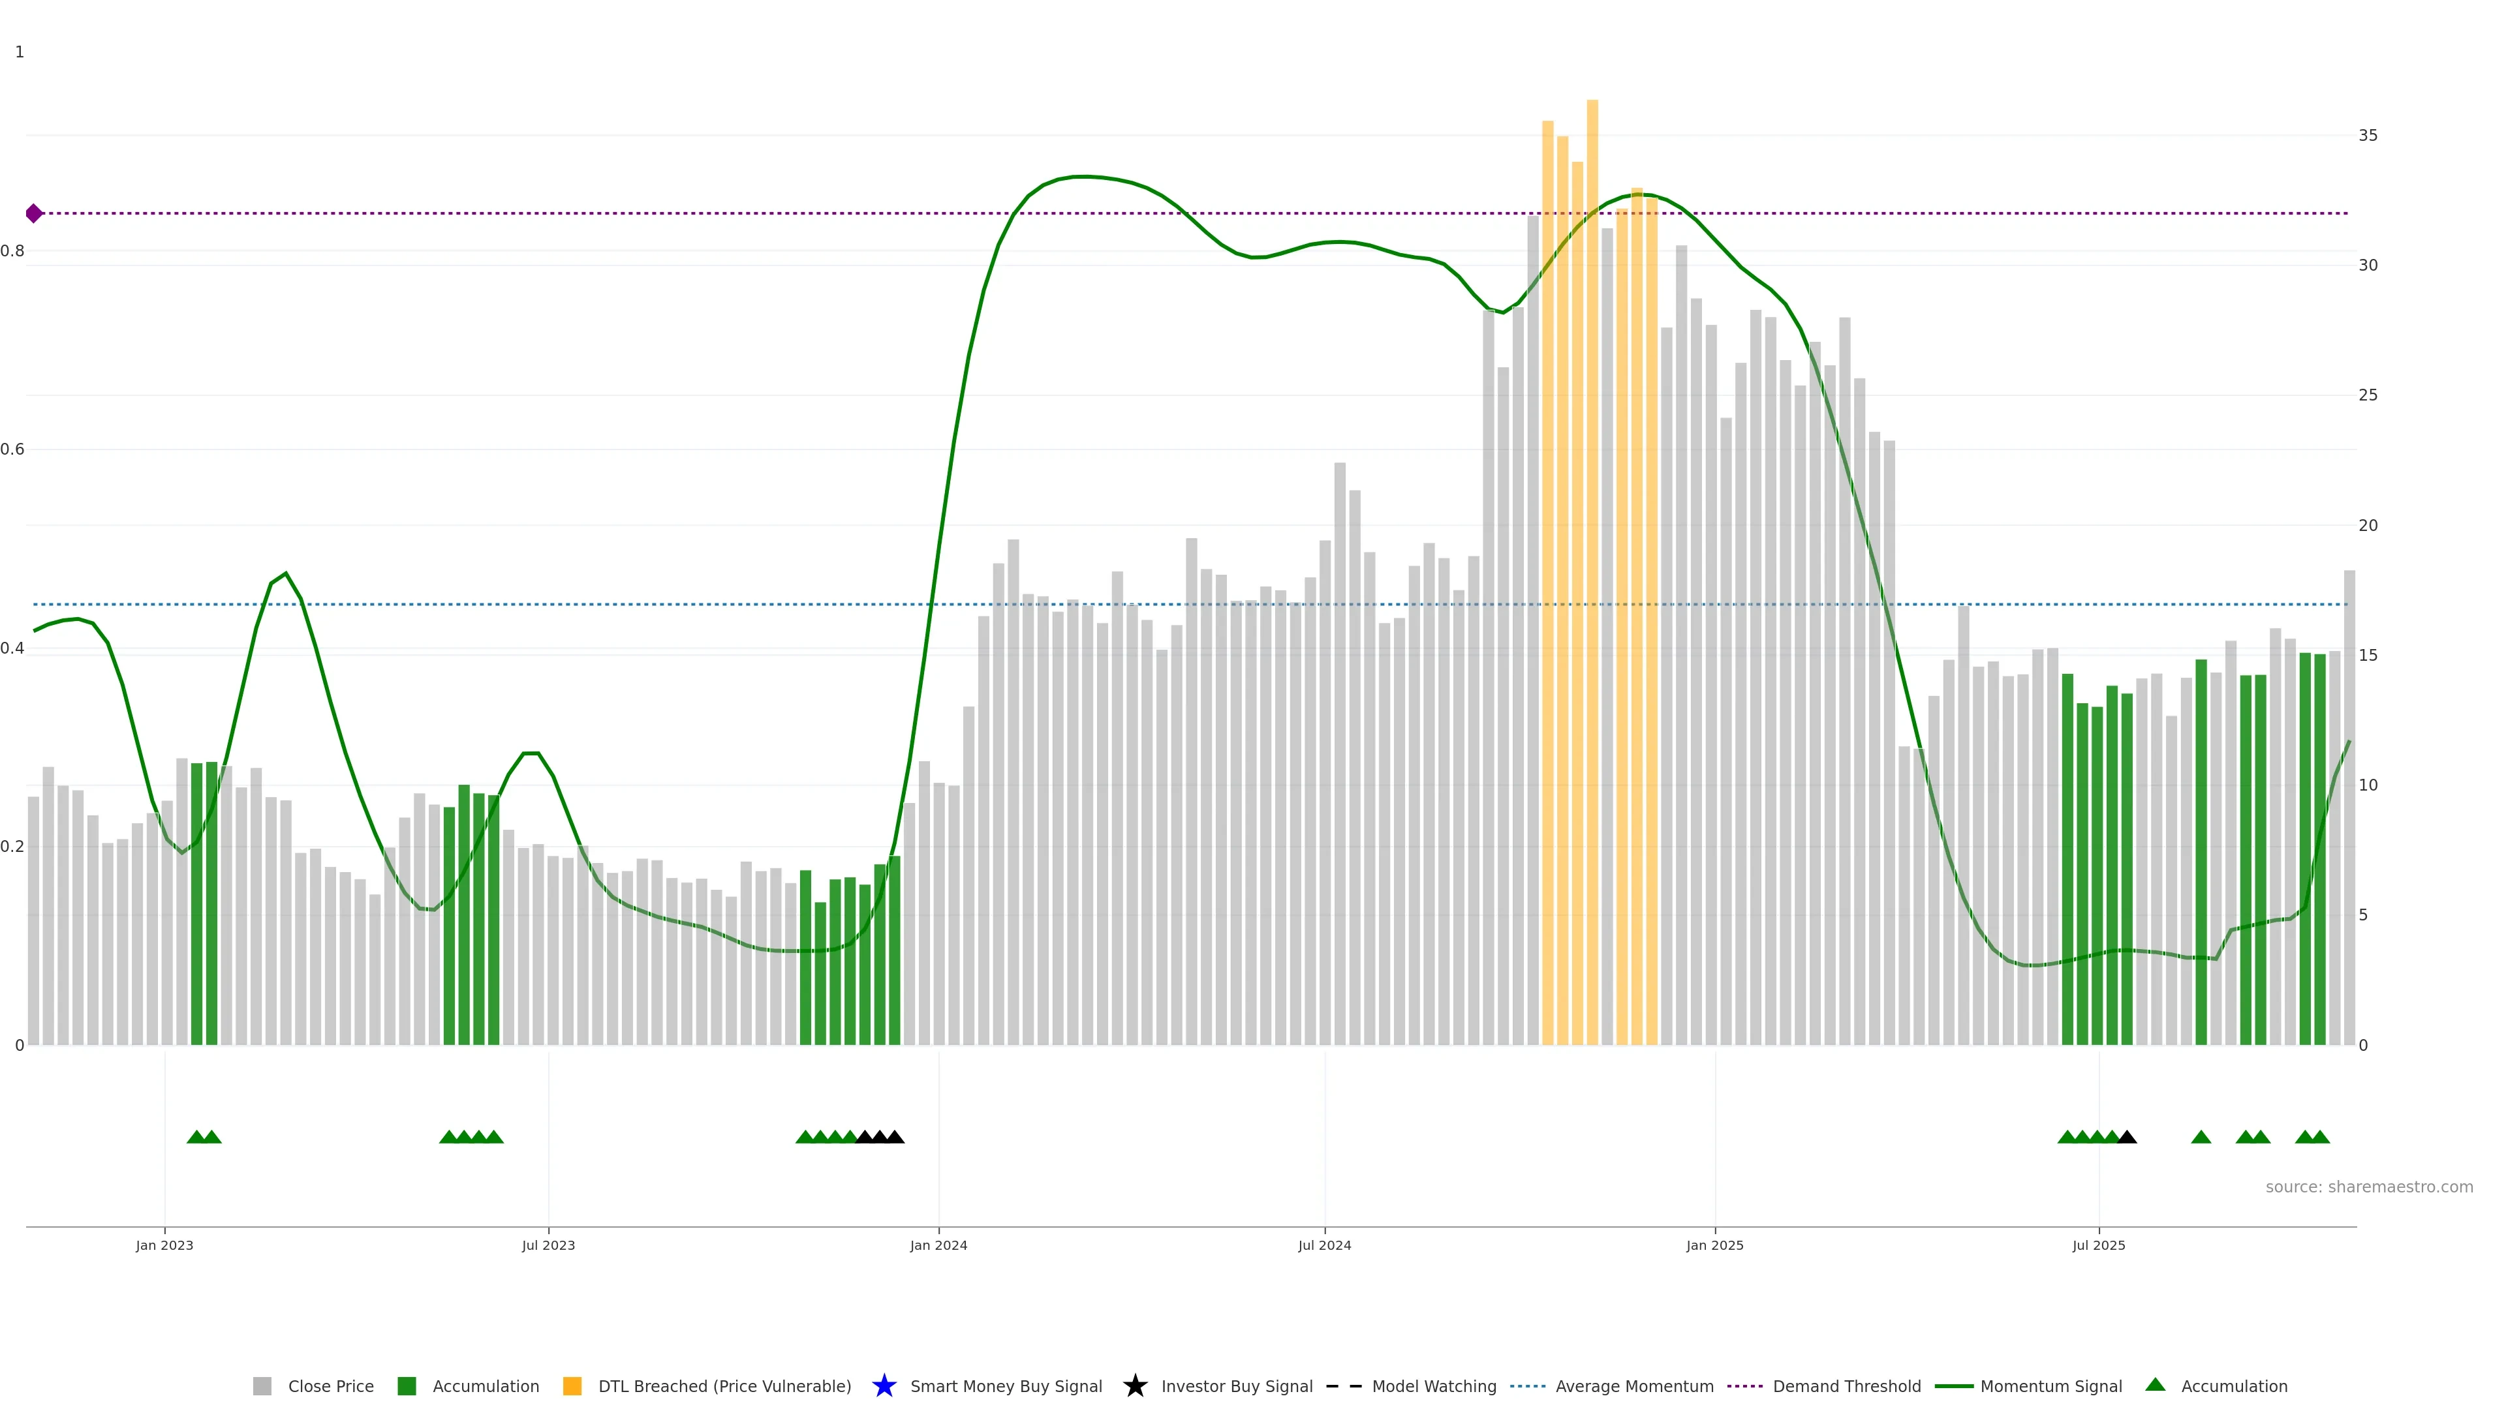2506x1409 pixels.
Task: Click the Jul 2025 axis label
Action: (x=2098, y=1245)
